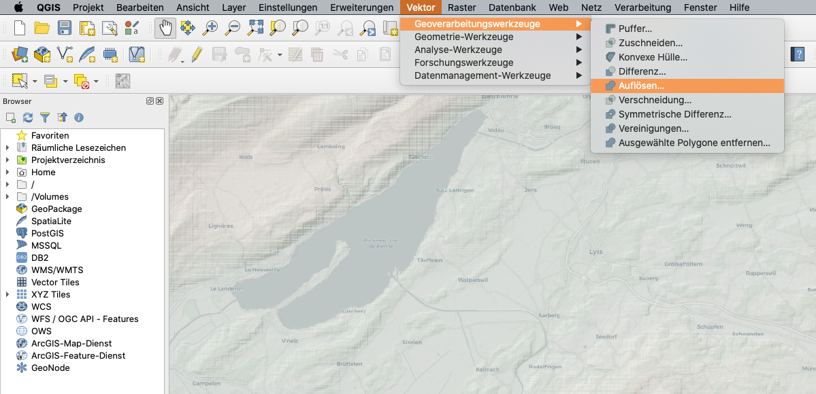This screenshot has height=394, width=816.
Task: Open the select features dropdown arrow
Action: coord(34,82)
